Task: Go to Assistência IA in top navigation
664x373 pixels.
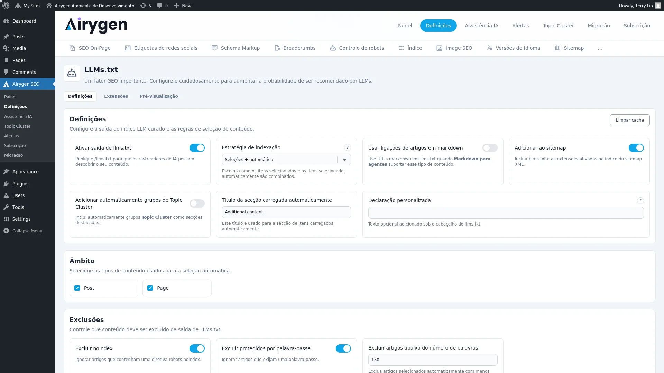Action: [481, 26]
